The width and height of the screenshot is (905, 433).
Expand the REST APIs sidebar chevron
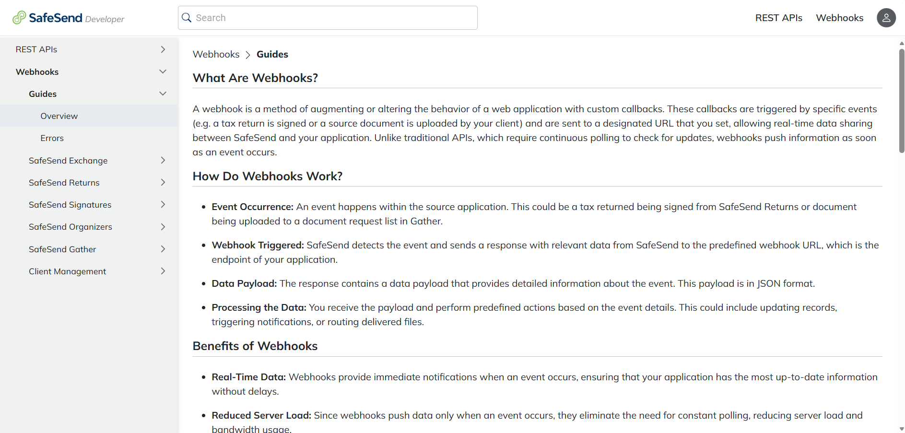point(163,49)
